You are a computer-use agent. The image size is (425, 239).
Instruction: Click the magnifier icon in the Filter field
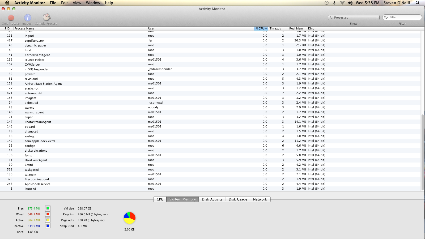(x=386, y=17)
